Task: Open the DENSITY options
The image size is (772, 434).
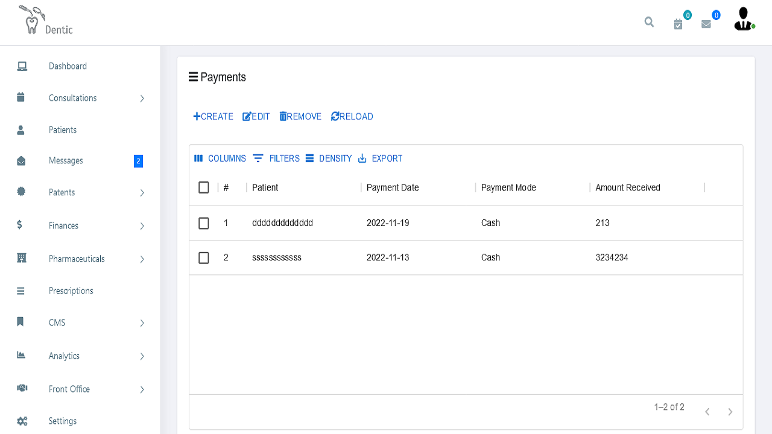Action: (x=329, y=159)
